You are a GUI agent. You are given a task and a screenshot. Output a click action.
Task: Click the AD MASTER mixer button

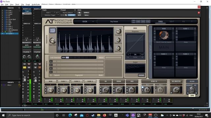[x=176, y=81]
